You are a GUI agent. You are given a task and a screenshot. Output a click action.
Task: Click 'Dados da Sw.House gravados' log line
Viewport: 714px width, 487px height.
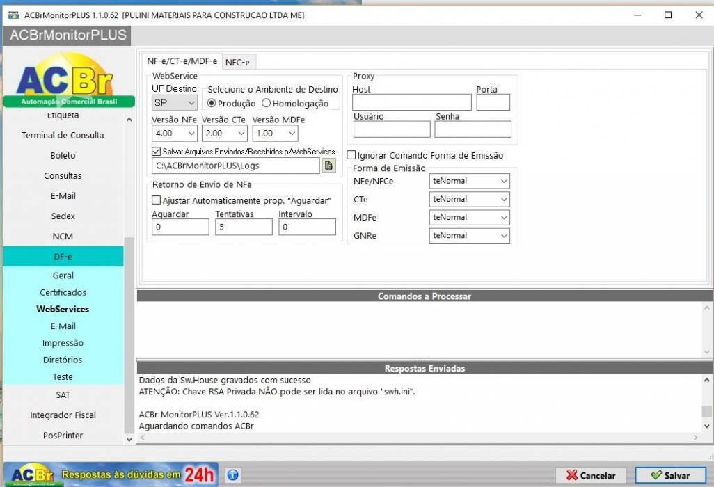click(x=225, y=380)
